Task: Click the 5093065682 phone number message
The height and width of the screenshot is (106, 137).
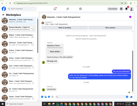Action: [52, 89]
